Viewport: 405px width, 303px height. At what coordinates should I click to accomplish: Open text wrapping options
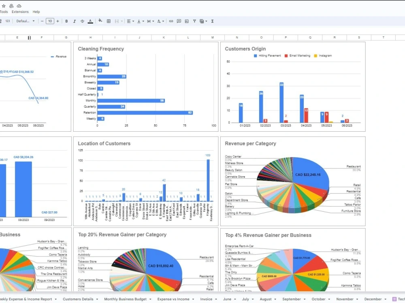(x=150, y=21)
